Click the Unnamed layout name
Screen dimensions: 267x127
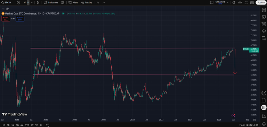coord(220,2)
